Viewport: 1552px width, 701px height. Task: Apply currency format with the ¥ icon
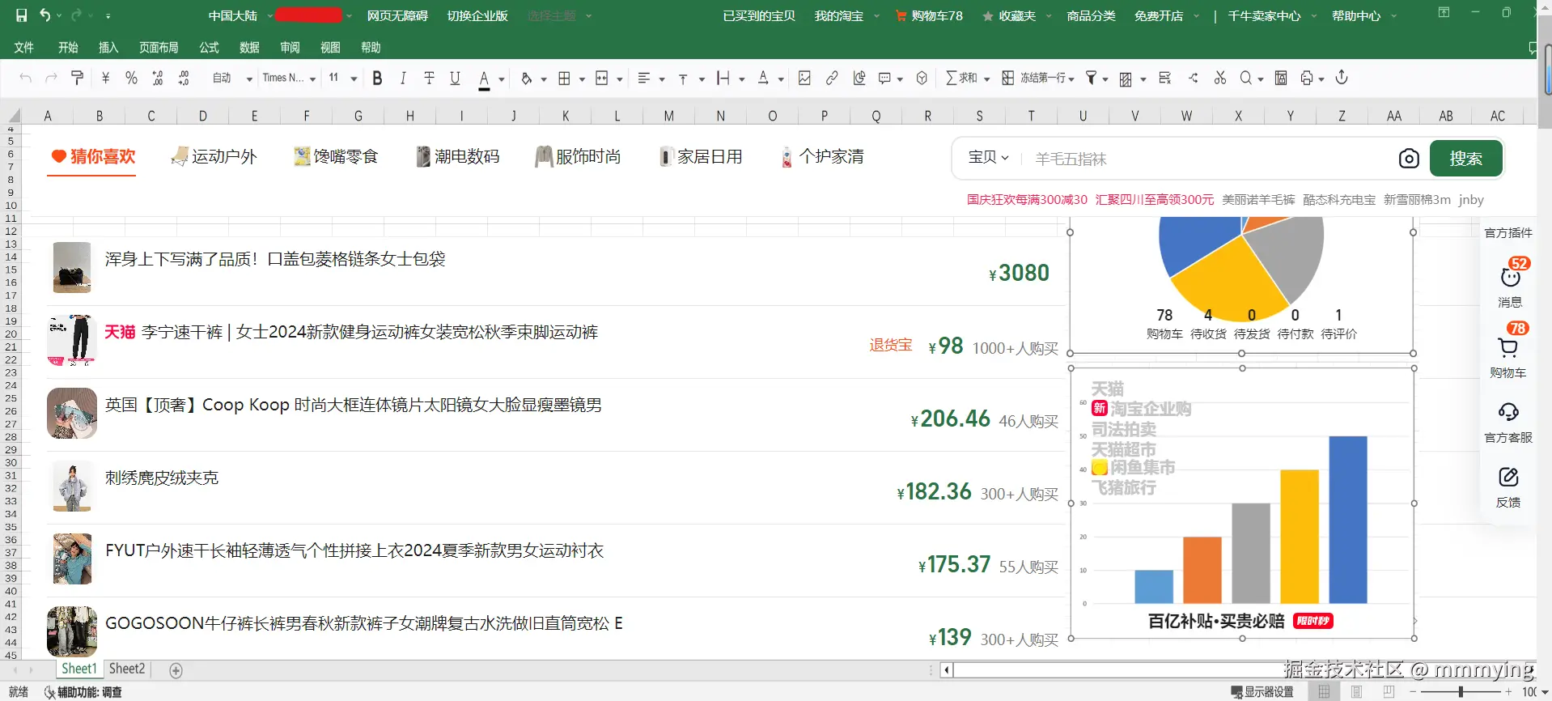click(x=105, y=78)
